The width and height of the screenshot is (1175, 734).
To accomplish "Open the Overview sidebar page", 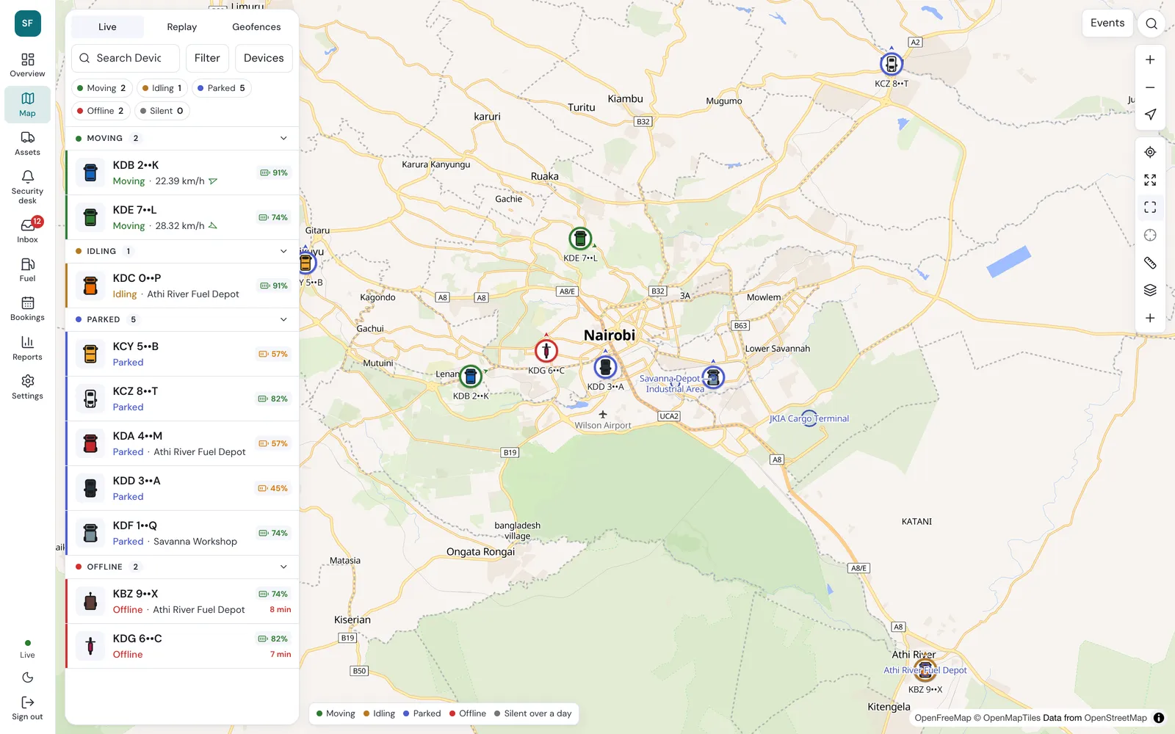I will coord(27,65).
